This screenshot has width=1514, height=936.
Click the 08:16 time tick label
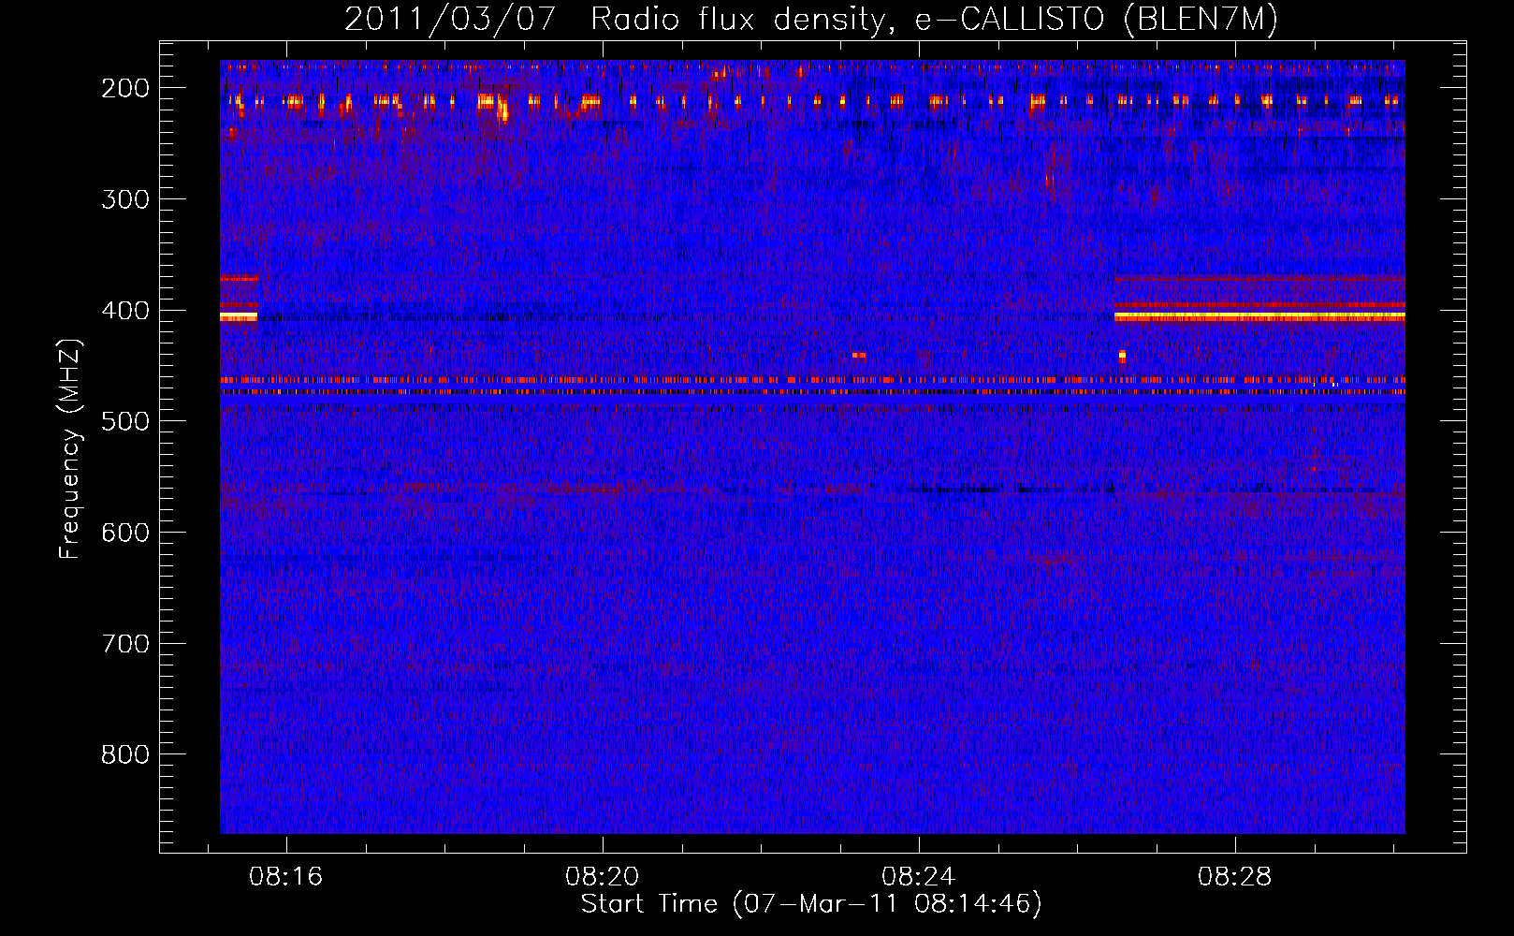click(285, 877)
